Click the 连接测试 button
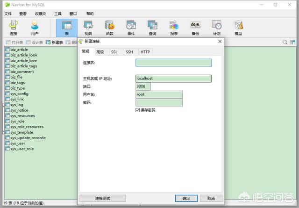Image resolution: width=299 pixels, height=208 pixels. (103, 198)
